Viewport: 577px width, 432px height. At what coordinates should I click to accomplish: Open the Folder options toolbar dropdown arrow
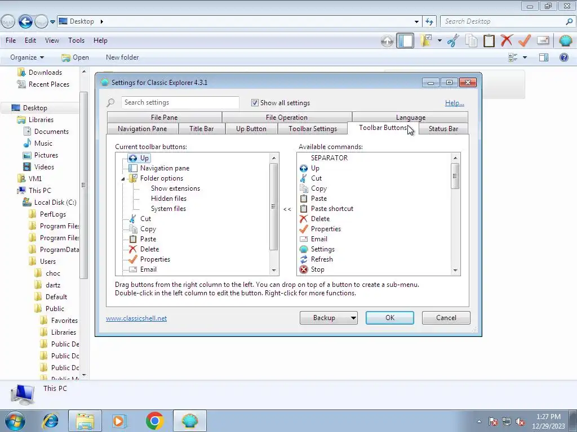440,40
